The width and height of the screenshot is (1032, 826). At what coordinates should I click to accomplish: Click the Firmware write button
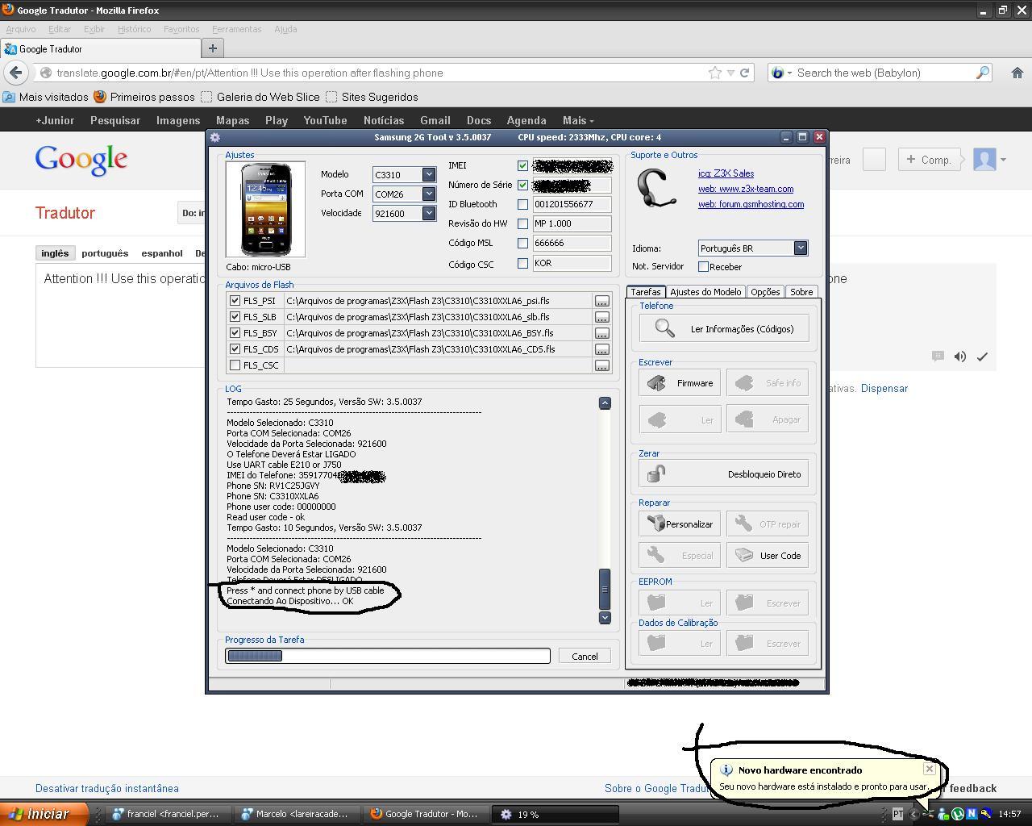point(680,383)
